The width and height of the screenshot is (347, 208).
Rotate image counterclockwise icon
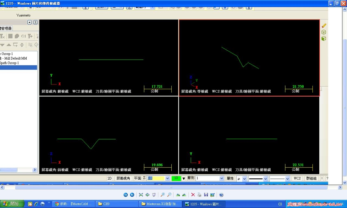[184, 195]
